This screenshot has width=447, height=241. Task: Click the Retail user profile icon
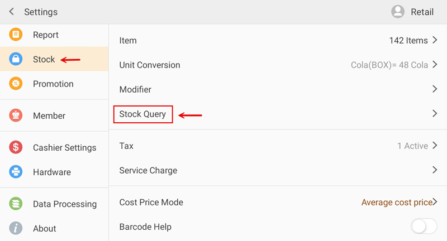(x=398, y=12)
